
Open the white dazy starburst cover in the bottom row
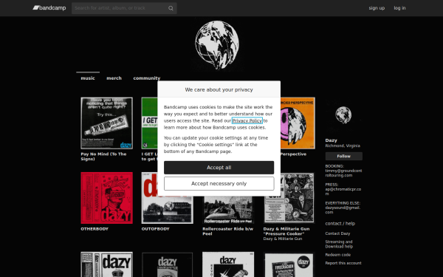pyautogui.click(x=228, y=264)
